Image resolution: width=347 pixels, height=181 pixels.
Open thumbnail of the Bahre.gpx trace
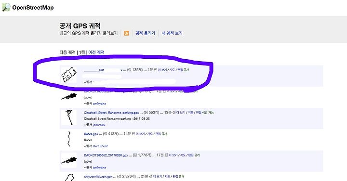69,139
